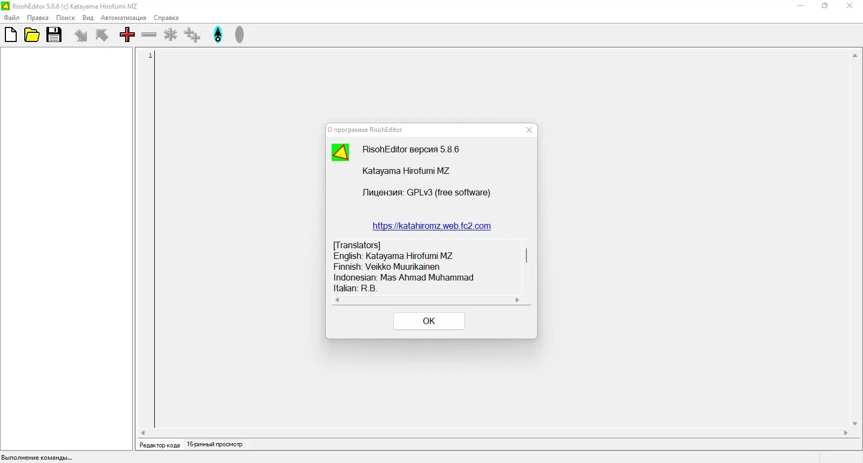Image resolution: width=863 pixels, height=463 pixels.
Task: Click the code editor scroll-down arrow
Action: 855,424
